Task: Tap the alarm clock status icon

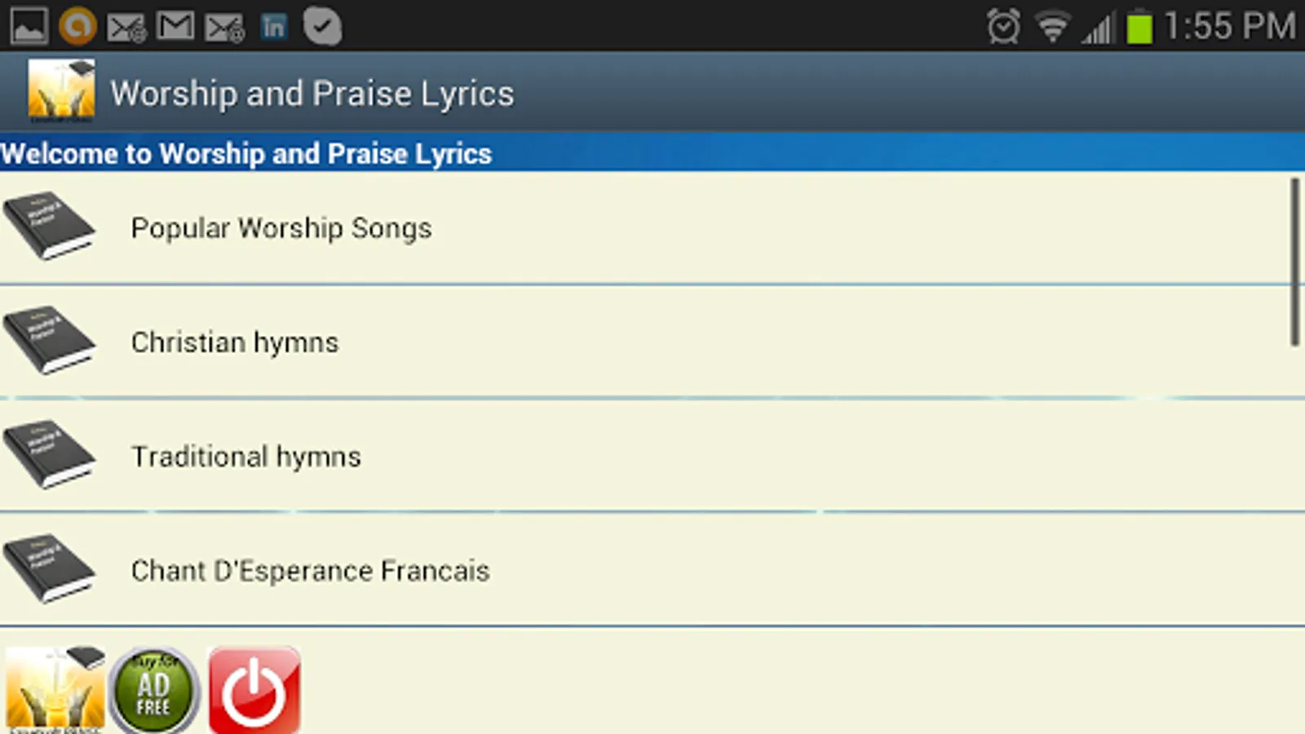Action: (1003, 27)
